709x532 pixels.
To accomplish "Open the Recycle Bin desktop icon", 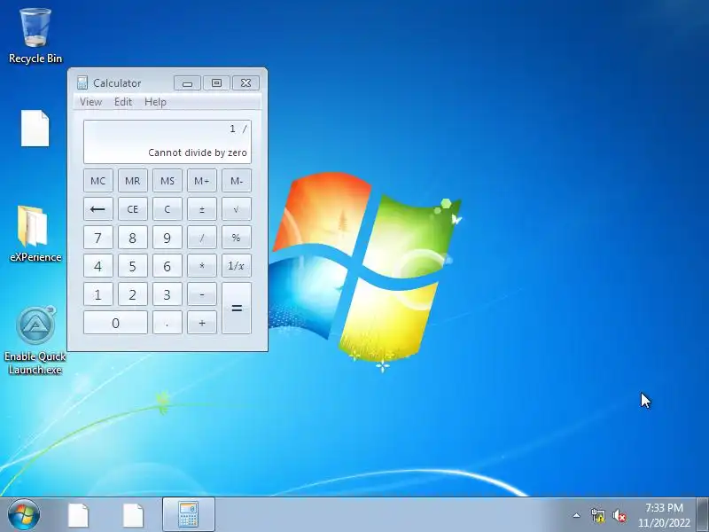I will click(x=35, y=36).
